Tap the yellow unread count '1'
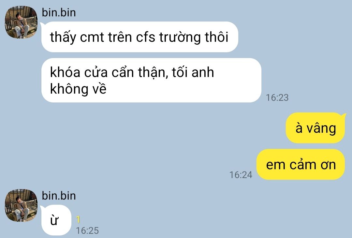This screenshot has width=352, height=238. pos(78,219)
